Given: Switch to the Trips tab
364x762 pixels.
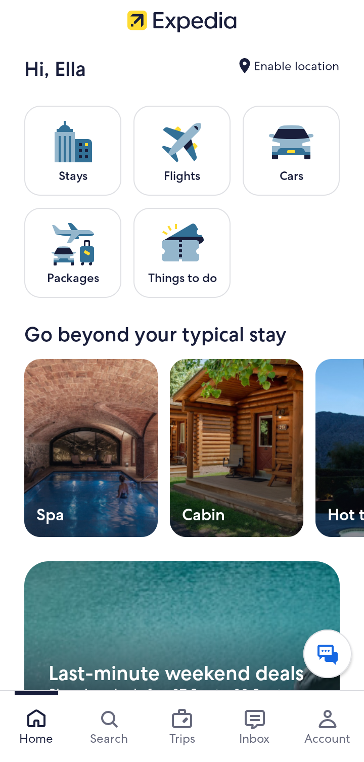Looking at the screenshot, I should pyautogui.click(x=182, y=727).
